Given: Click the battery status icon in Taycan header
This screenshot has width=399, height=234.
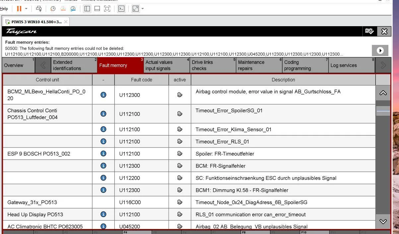Looking at the screenshot, I should coord(369,31).
